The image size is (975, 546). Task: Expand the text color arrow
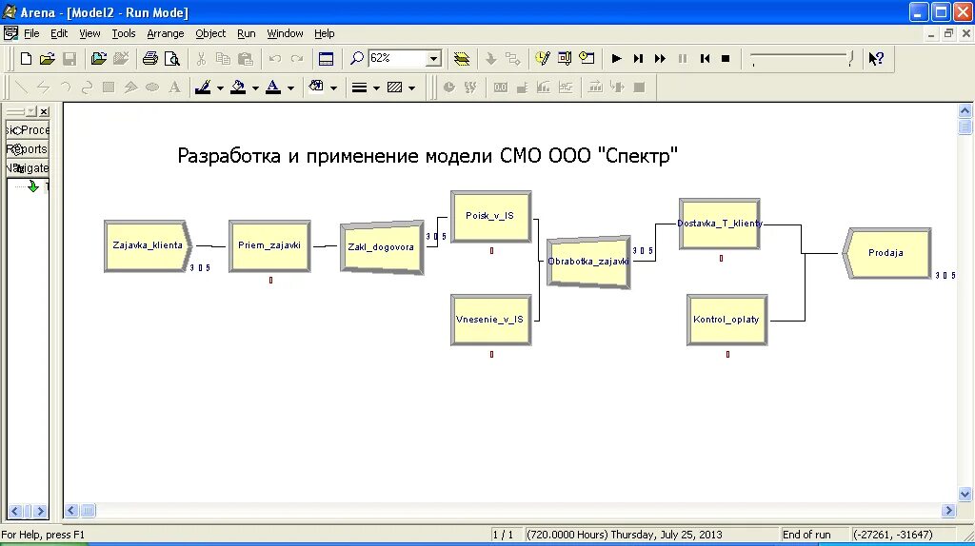290,88
